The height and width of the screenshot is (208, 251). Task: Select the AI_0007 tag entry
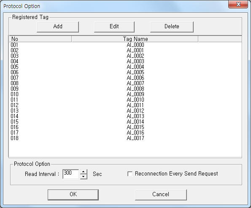pyautogui.click(x=135, y=83)
